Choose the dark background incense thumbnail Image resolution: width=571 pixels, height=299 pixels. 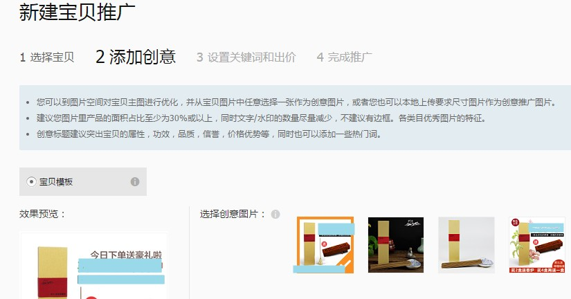point(396,245)
